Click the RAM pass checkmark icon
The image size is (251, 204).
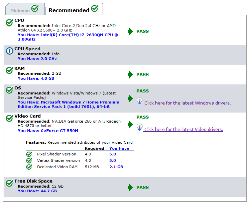[x=9, y=70]
